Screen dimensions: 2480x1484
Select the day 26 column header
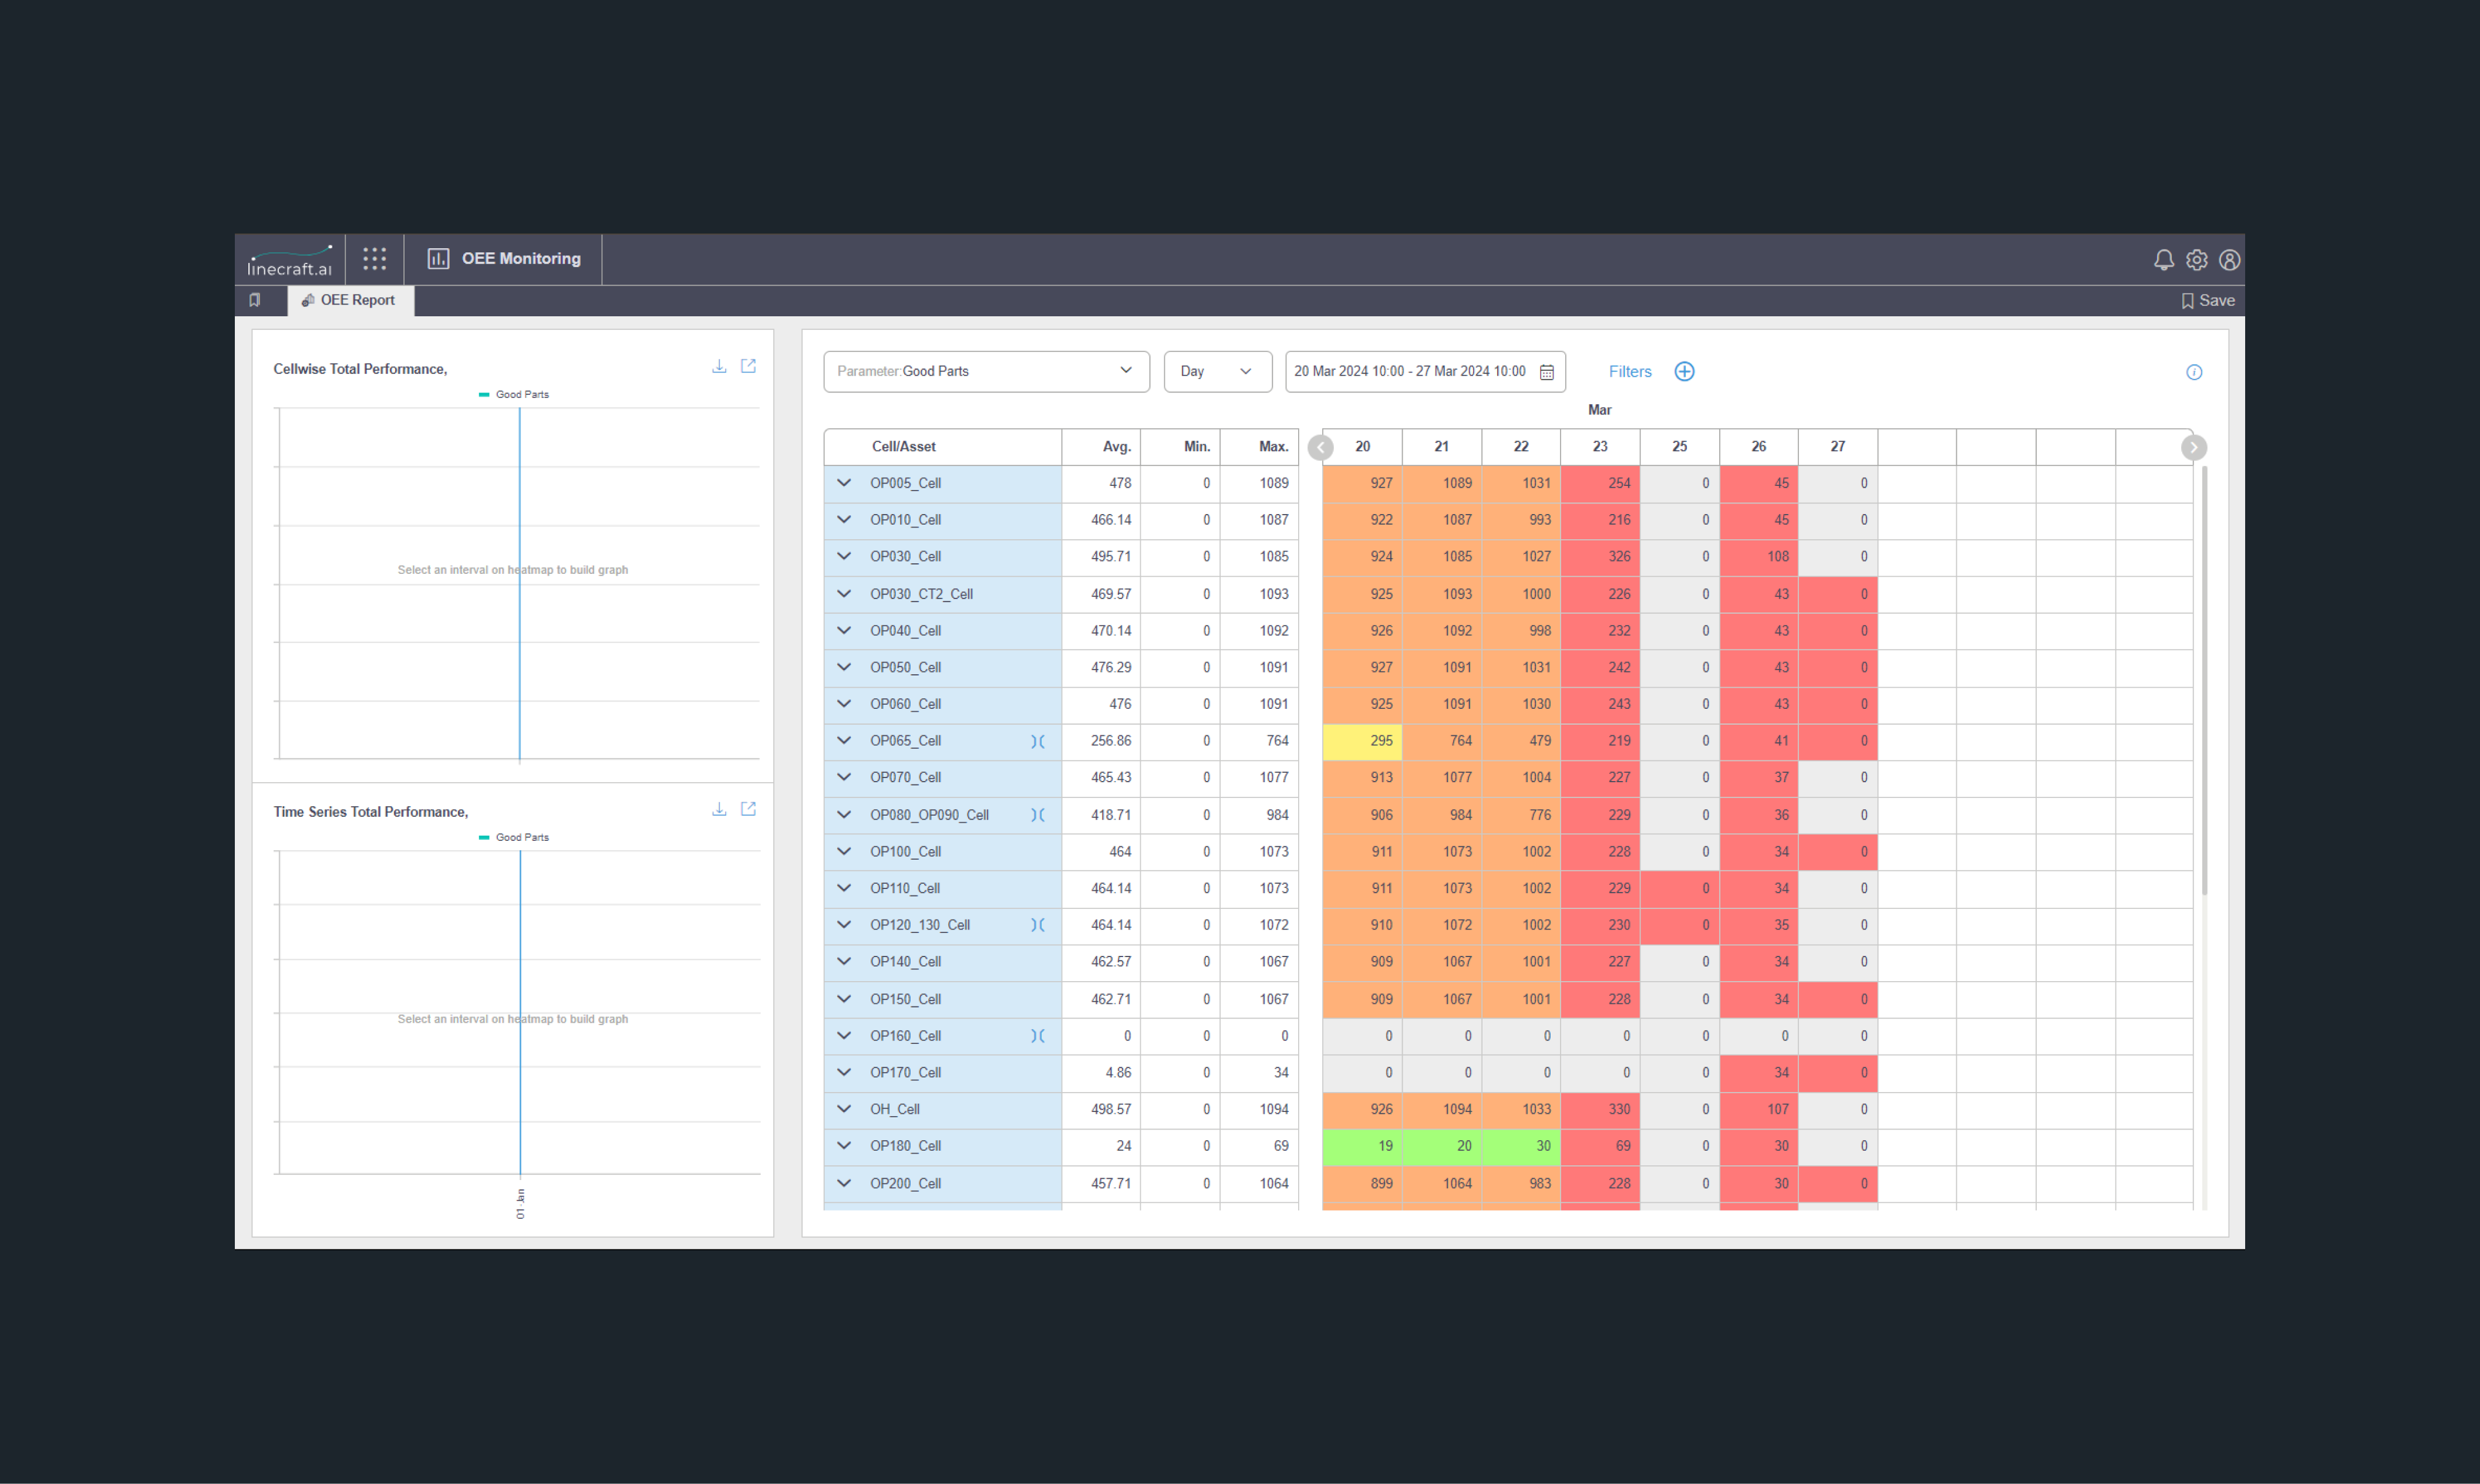point(1758,447)
